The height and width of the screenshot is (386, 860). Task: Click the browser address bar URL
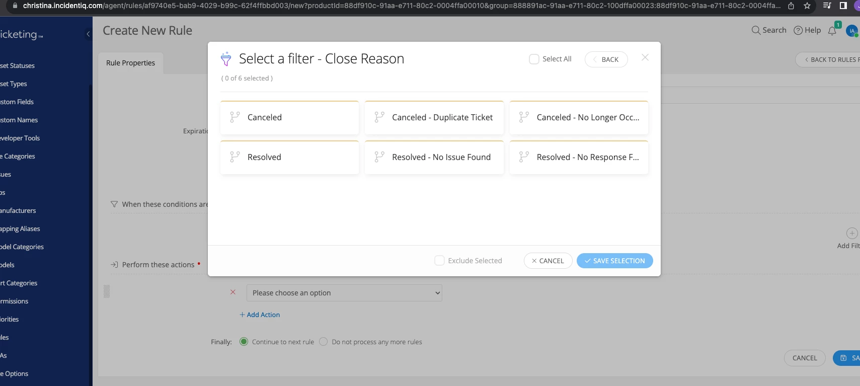pos(402,6)
